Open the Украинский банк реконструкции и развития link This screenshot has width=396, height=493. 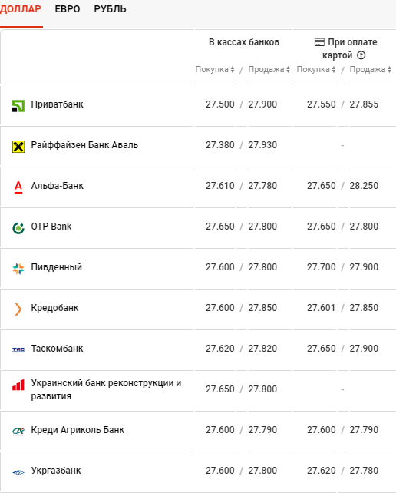click(x=106, y=389)
